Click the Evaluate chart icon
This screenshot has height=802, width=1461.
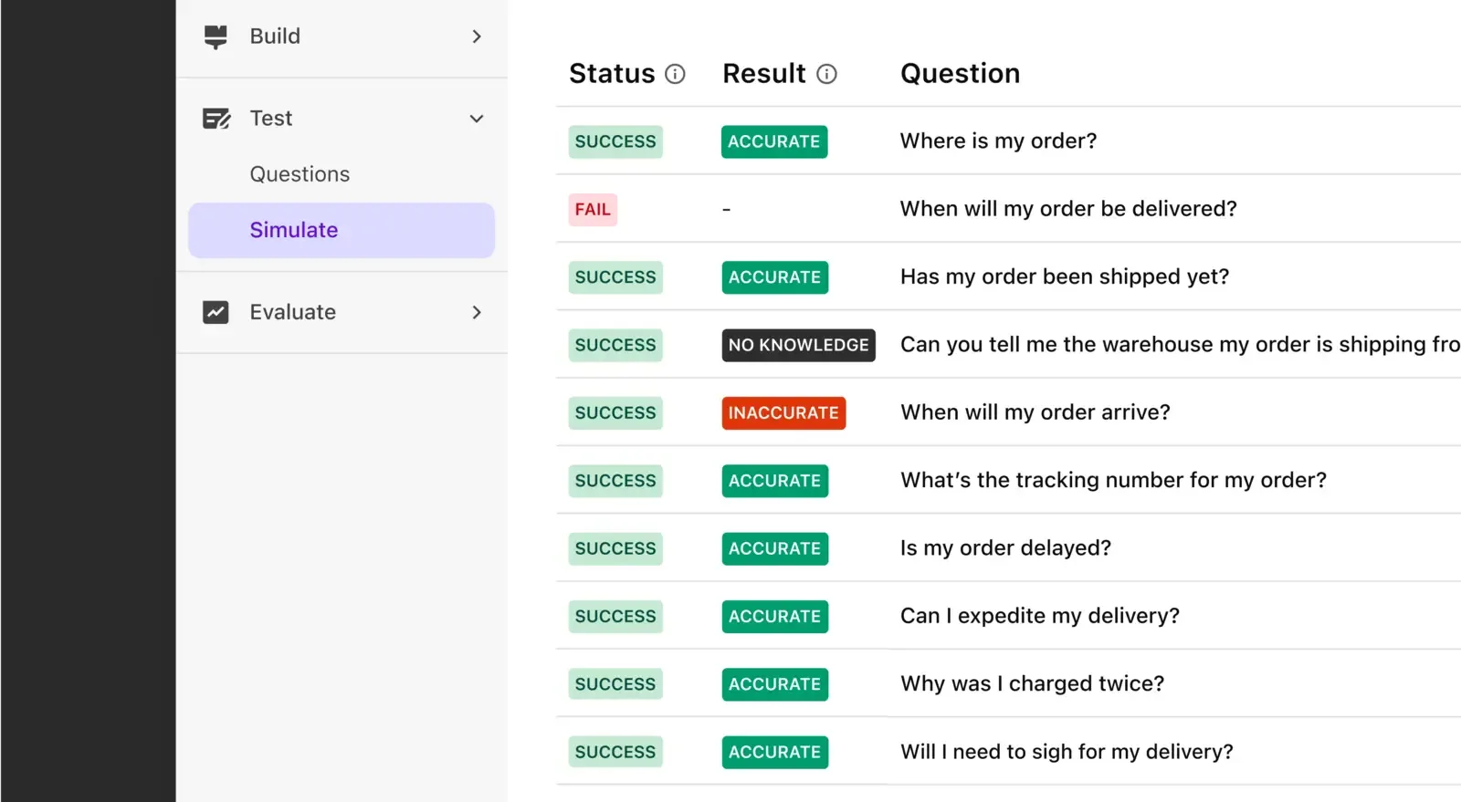click(x=215, y=312)
